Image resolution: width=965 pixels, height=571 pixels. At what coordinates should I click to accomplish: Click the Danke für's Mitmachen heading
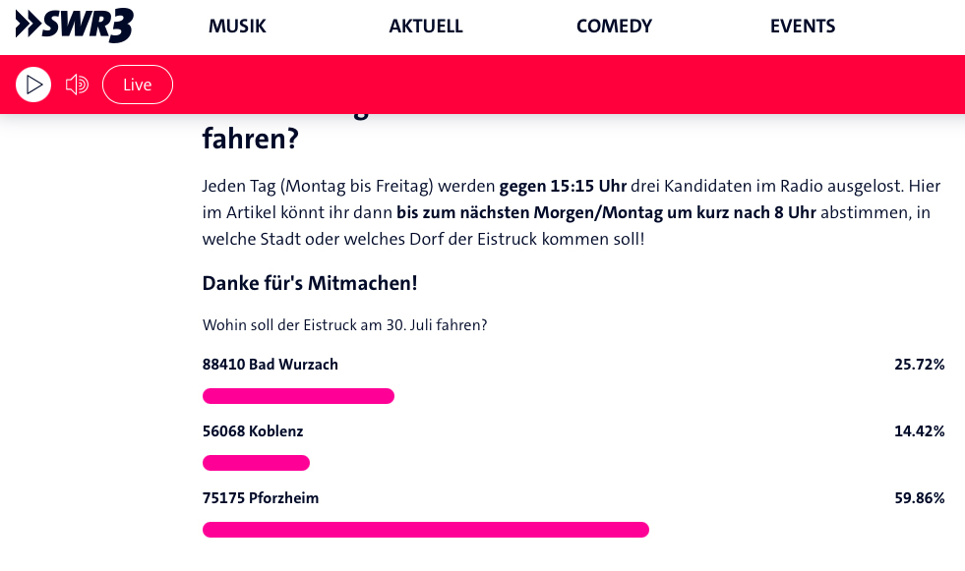310,283
